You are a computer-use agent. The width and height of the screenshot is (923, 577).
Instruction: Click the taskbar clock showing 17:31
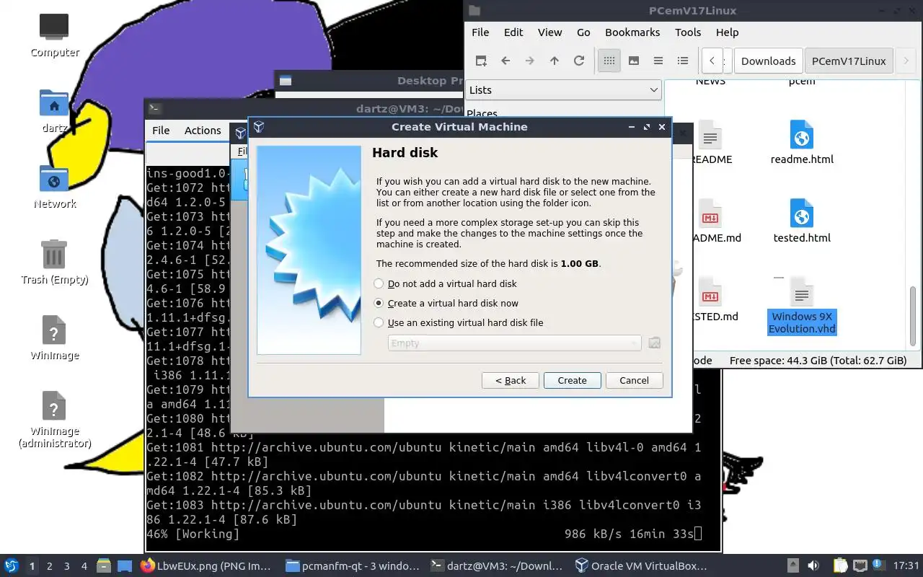pos(906,566)
